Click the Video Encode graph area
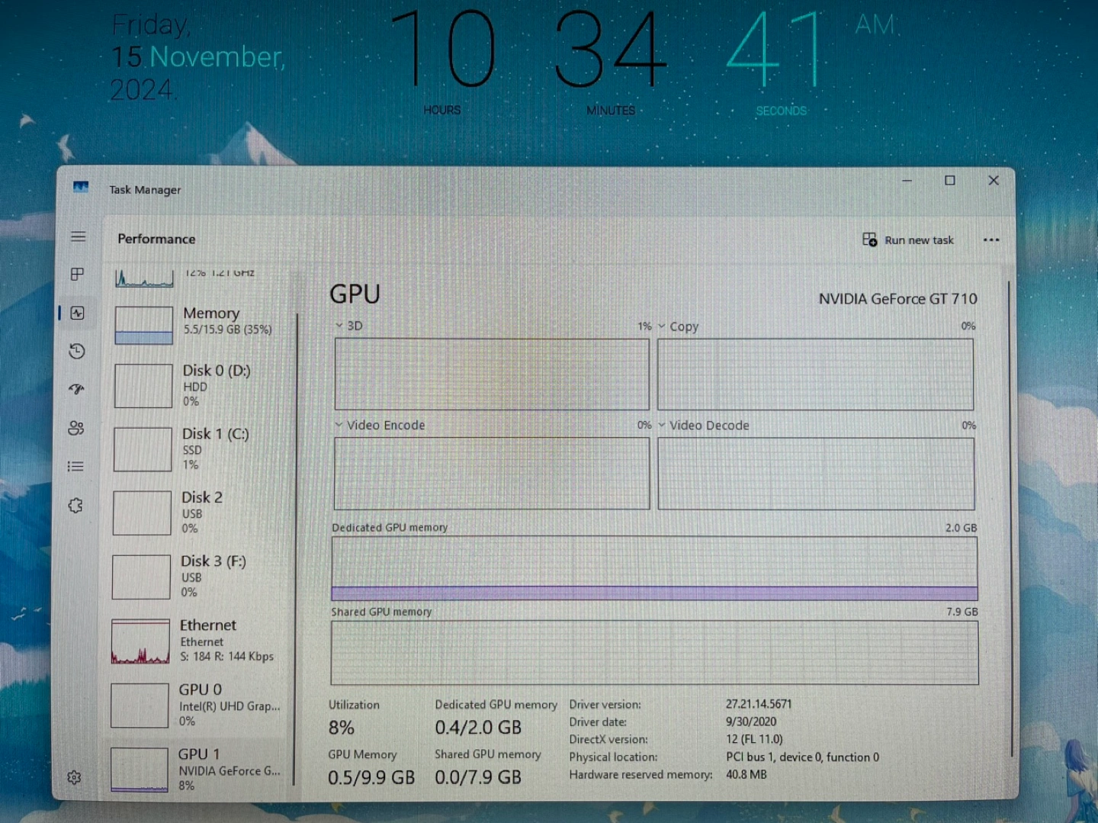The image size is (1098, 823). (492, 474)
